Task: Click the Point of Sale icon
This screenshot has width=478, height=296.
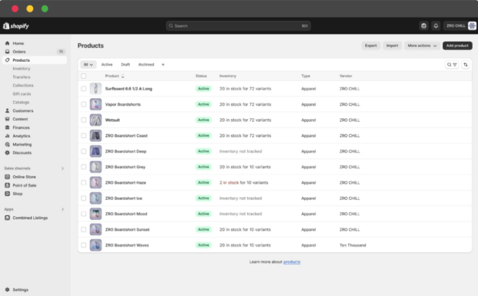Action: pos(7,185)
